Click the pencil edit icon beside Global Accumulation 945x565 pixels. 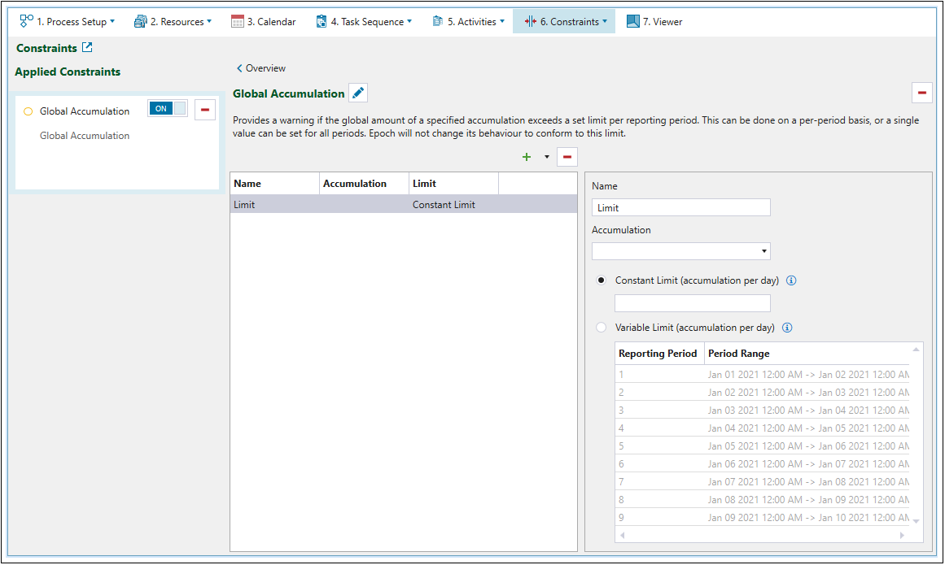pyautogui.click(x=358, y=93)
